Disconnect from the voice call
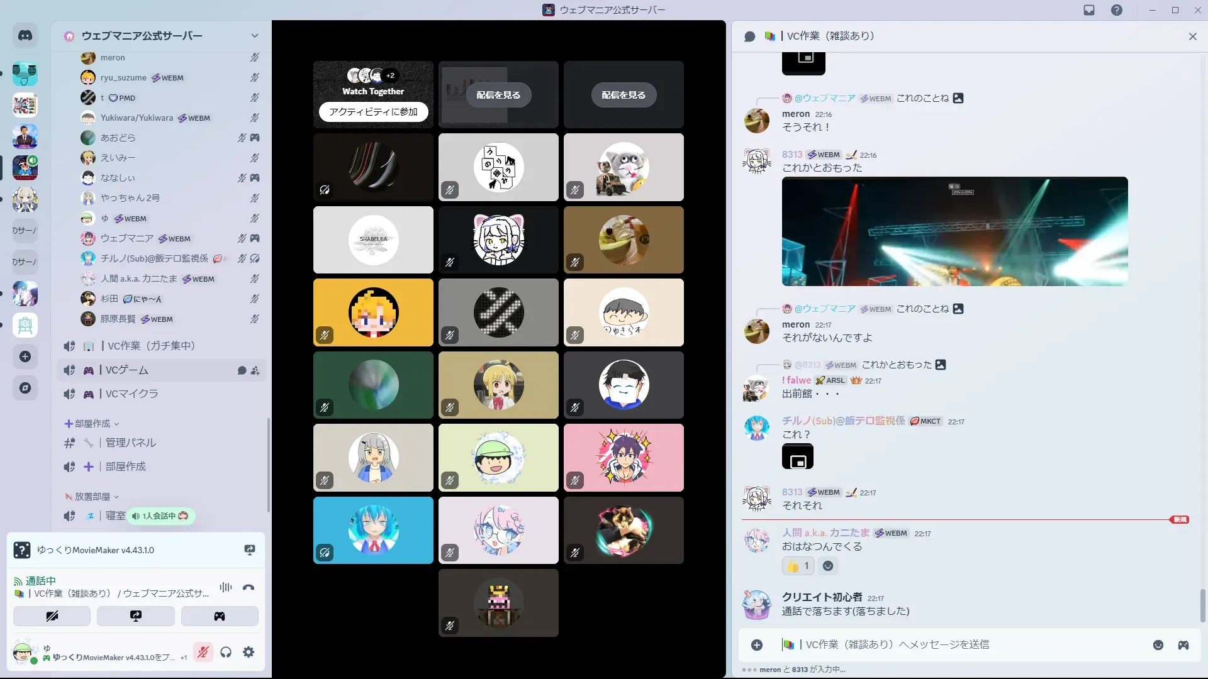Screen dimensions: 1208x679 click(249, 588)
